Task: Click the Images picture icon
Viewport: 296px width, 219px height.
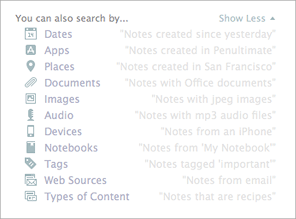Action: pos(31,99)
